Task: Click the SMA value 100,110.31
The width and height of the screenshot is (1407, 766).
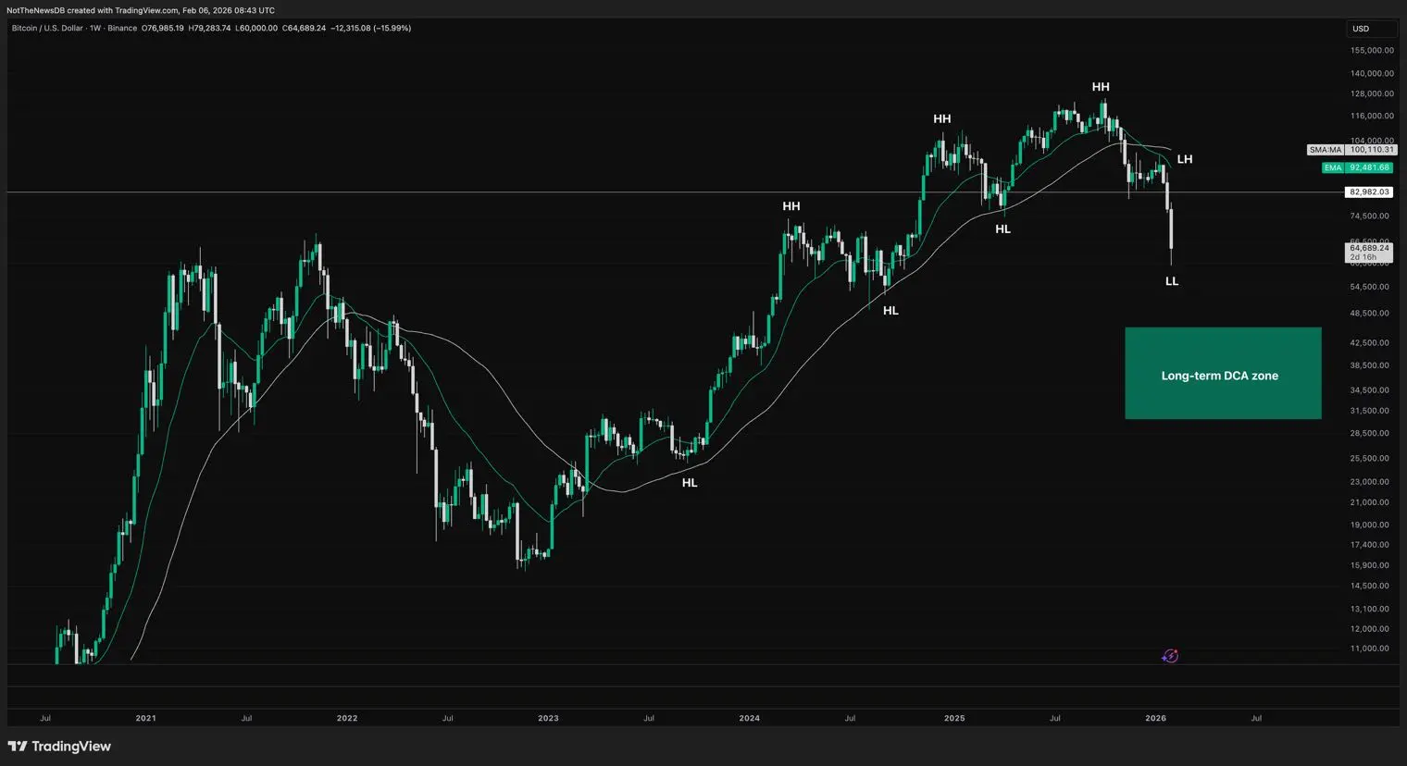Action: coord(1371,150)
